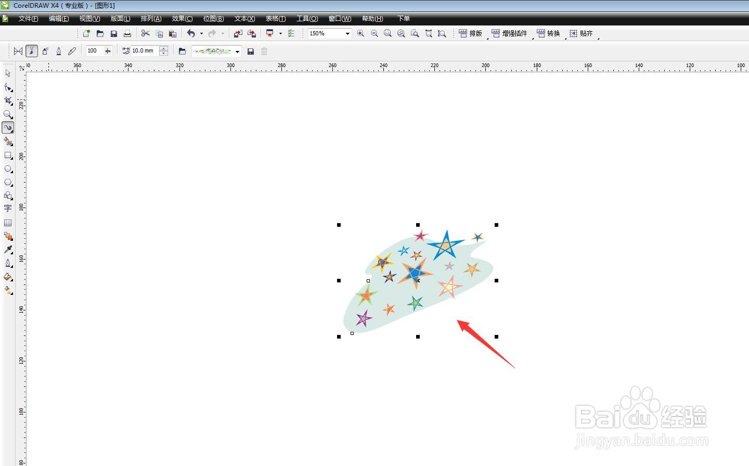This screenshot has height=466, width=749.
Task: Click the 转换 button
Action: (x=548, y=33)
